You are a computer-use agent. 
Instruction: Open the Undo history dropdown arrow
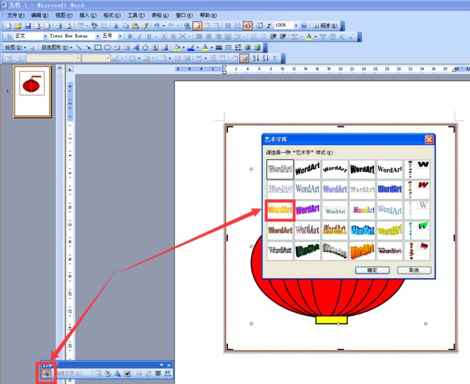click(x=164, y=26)
